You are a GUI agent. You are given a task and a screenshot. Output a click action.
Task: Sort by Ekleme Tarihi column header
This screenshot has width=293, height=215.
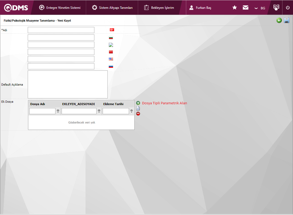pos(113,104)
